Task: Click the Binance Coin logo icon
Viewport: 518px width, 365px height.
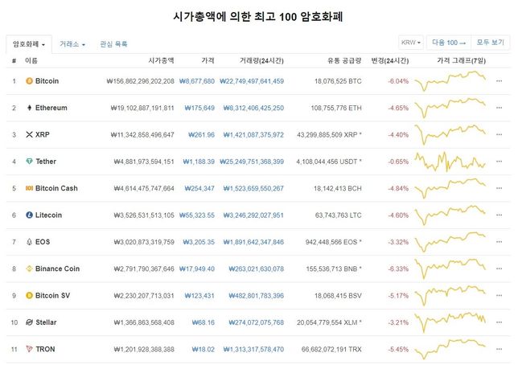Action: tap(30, 269)
